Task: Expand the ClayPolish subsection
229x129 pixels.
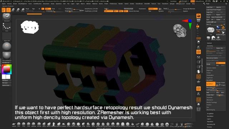Action: 210,78
